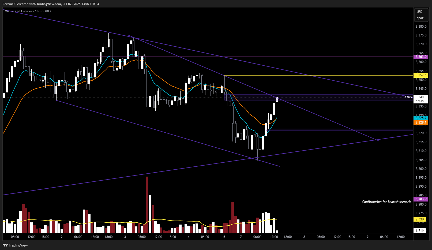Click day 8 on the time axis
The height and width of the screenshot is (250, 432).
coord(304,237)
